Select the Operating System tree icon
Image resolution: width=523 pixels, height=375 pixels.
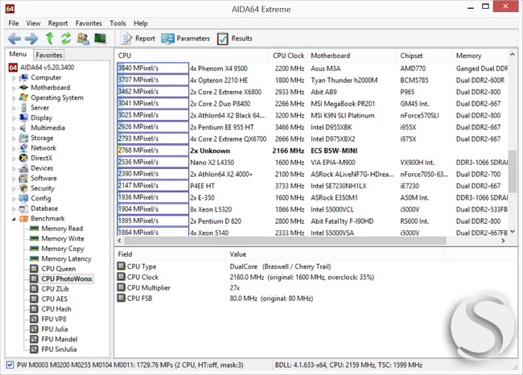pos(23,97)
